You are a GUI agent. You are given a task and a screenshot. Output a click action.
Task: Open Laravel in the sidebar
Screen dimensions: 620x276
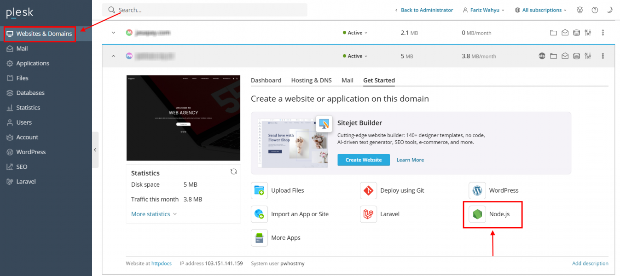46,181
